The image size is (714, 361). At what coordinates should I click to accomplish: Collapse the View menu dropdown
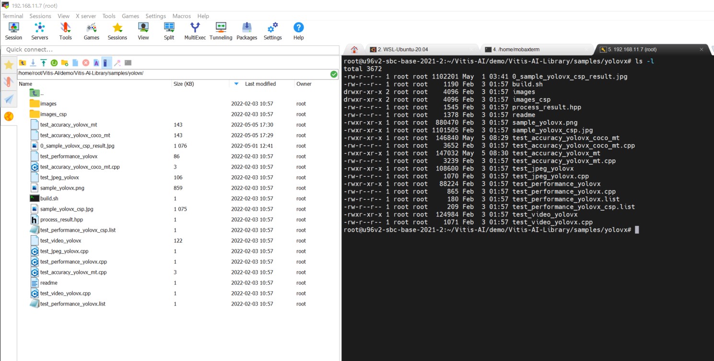63,16
